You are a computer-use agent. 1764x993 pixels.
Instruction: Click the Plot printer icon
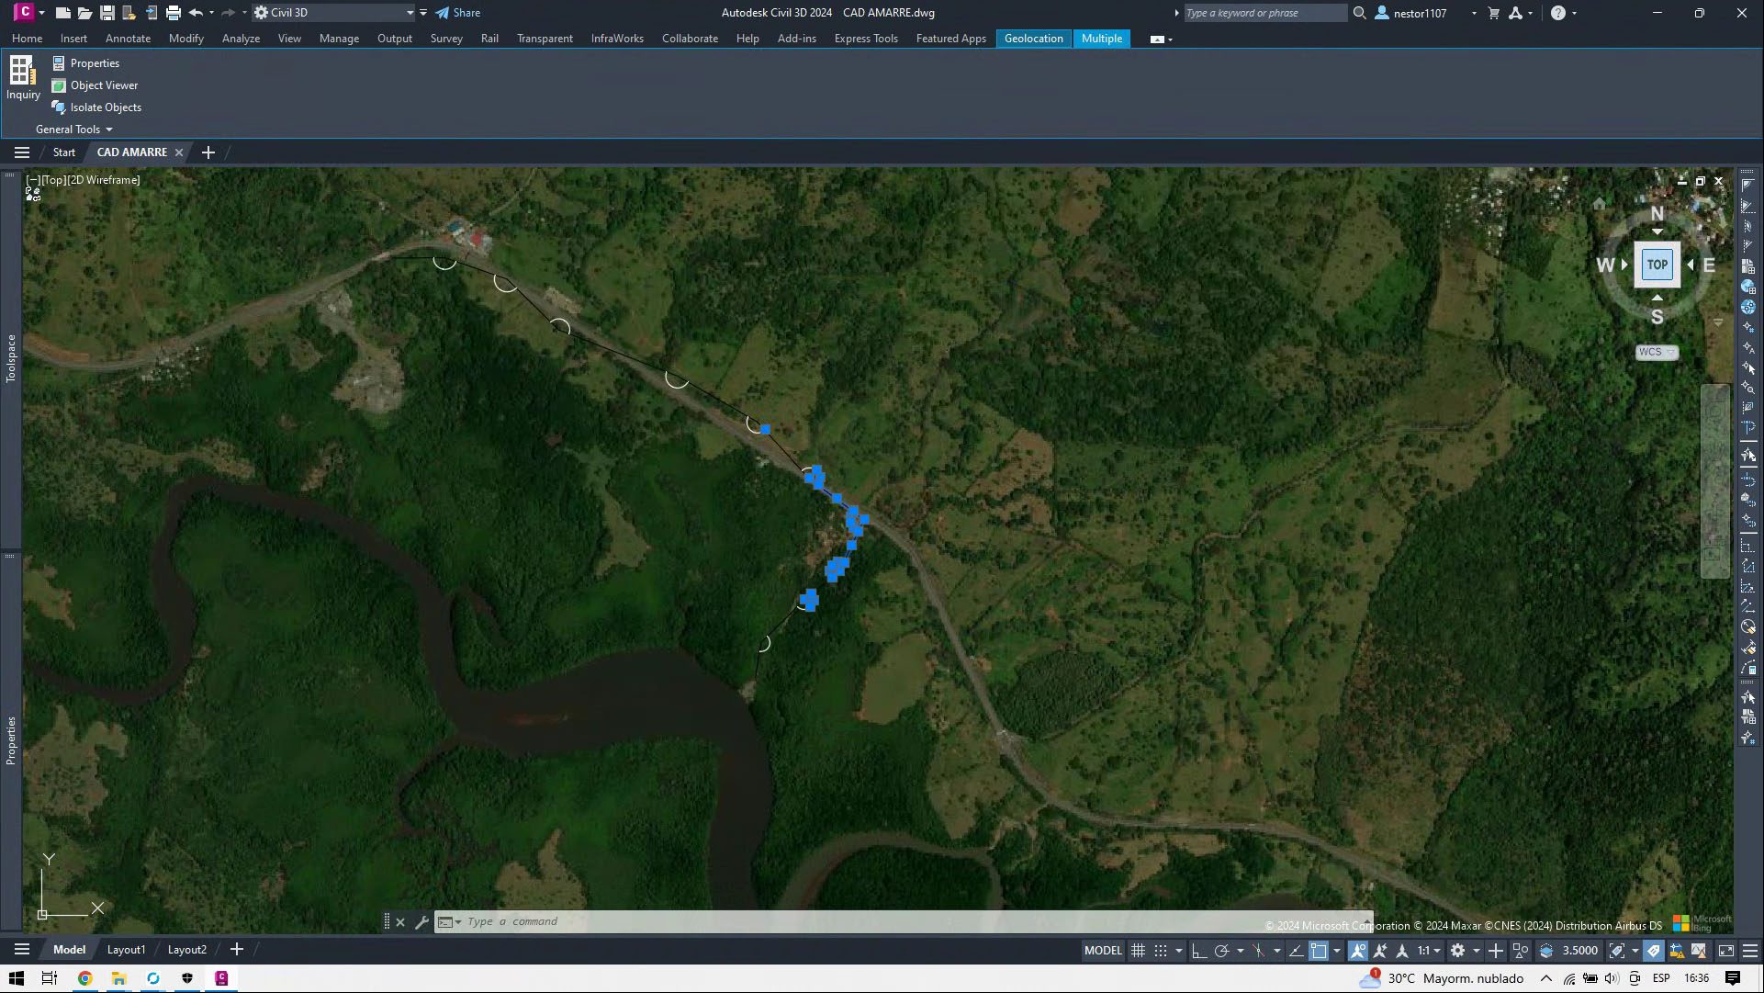(173, 13)
